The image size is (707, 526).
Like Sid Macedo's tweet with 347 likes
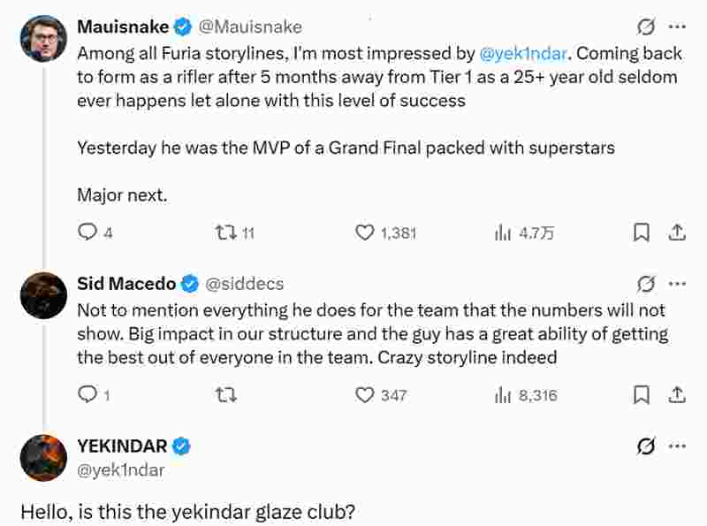(365, 395)
